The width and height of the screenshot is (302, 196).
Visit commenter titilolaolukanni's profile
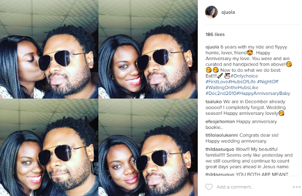click(x=221, y=135)
